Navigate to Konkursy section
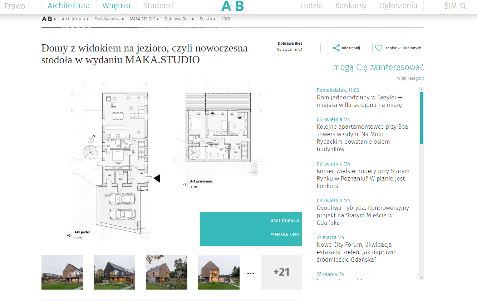The width and height of the screenshot is (477, 301). tap(351, 6)
